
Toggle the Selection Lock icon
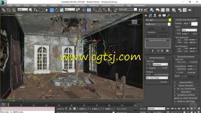(70, 109)
